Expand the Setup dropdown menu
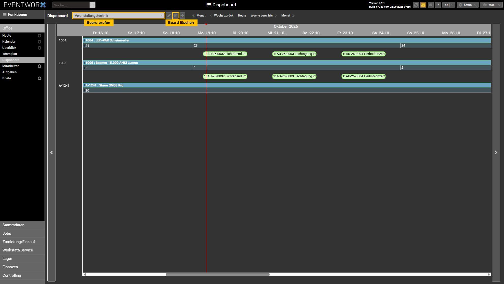 (x=468, y=5)
